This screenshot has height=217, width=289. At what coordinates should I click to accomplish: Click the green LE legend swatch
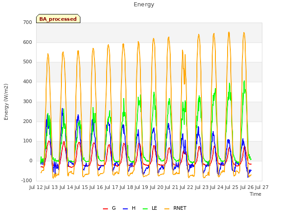click(x=145, y=209)
